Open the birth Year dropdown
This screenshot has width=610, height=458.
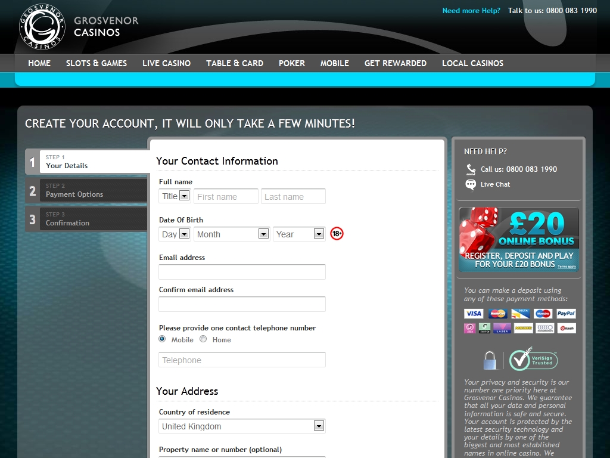[x=299, y=234]
